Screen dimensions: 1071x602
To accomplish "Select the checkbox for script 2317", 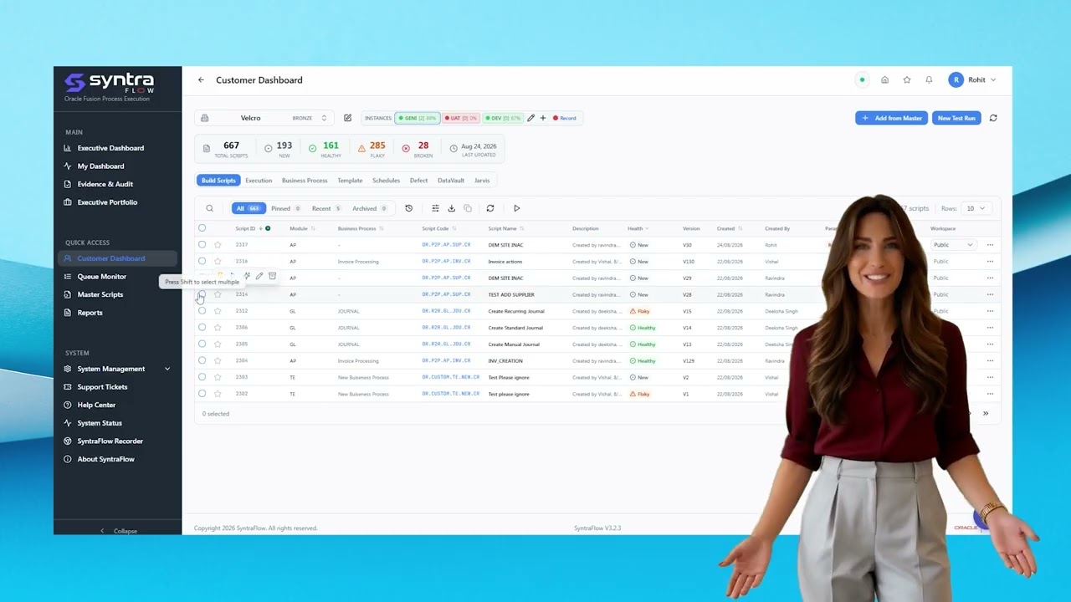I will (x=202, y=245).
